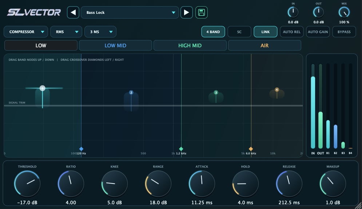Image resolution: width=362 pixels, height=209 pixels.
Task: Click the 212.5 ms release value
Action: coord(289,202)
